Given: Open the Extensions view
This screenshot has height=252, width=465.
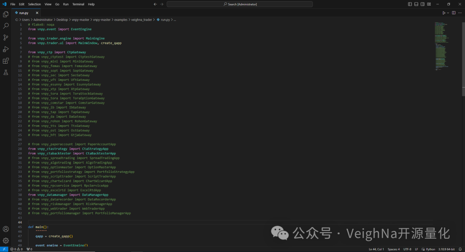Looking at the screenshot, I should click(x=6, y=61).
